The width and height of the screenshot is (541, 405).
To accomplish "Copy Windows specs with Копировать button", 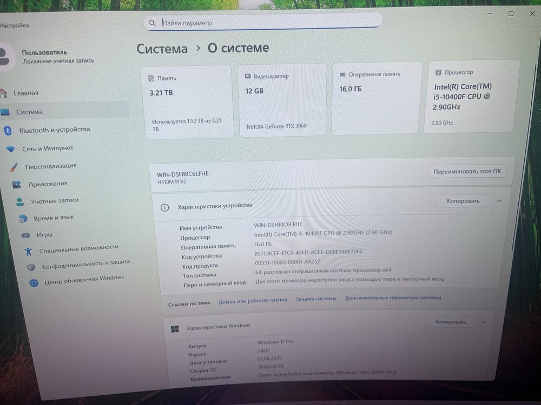I will [x=451, y=322].
